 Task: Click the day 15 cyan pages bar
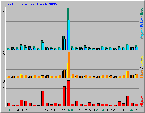[69, 35]
